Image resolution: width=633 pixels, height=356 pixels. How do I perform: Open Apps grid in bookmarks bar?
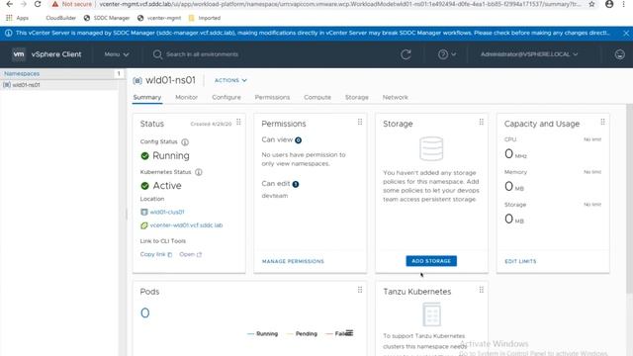[17, 18]
